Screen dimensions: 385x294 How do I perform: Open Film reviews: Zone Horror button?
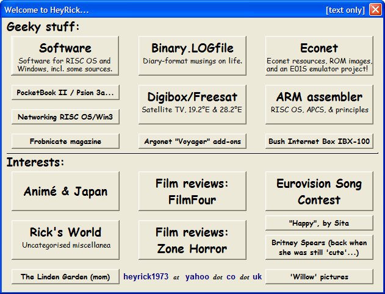(192, 240)
